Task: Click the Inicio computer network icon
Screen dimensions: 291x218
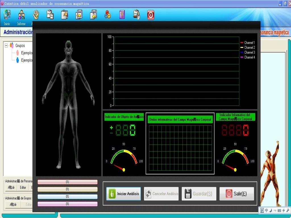Action: pyautogui.click(x=7, y=14)
